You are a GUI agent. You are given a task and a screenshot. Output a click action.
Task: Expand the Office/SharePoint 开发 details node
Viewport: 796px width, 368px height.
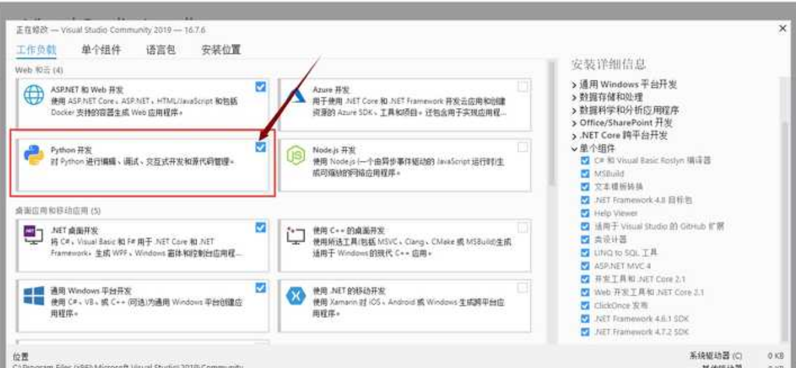[x=574, y=122]
